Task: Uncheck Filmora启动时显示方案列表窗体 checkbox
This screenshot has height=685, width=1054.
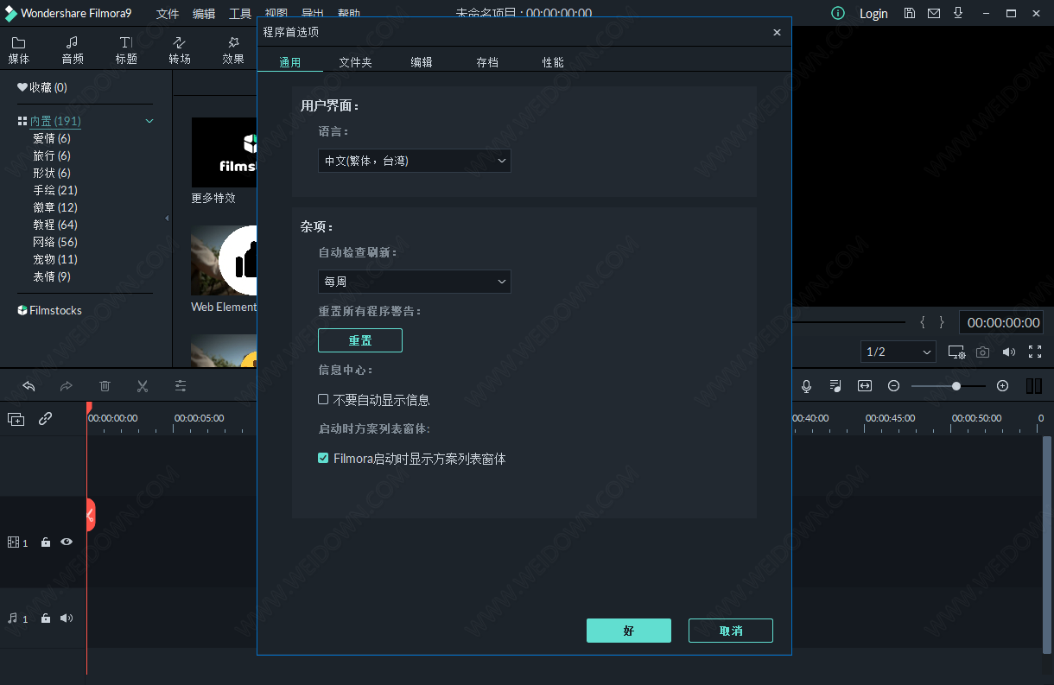Action: (x=323, y=458)
